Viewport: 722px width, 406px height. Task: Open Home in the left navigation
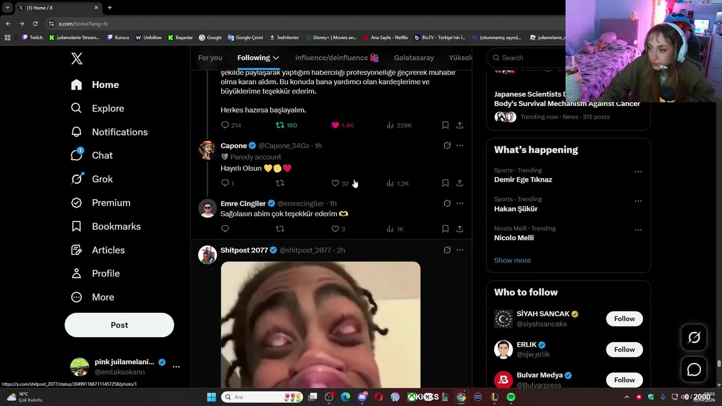95,85
